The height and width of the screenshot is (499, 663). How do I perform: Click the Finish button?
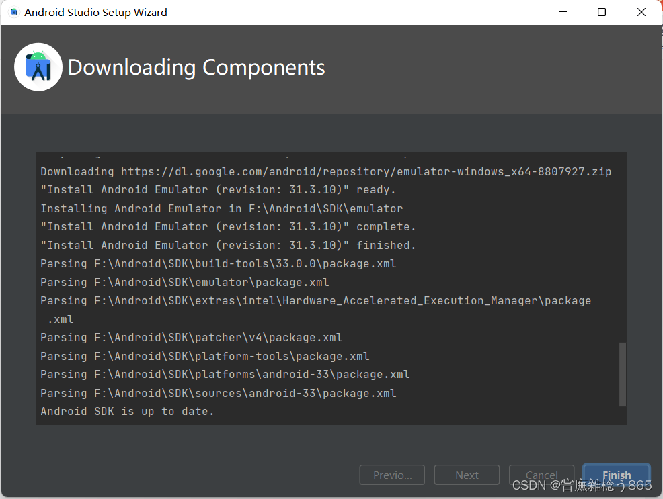pyautogui.click(x=616, y=475)
